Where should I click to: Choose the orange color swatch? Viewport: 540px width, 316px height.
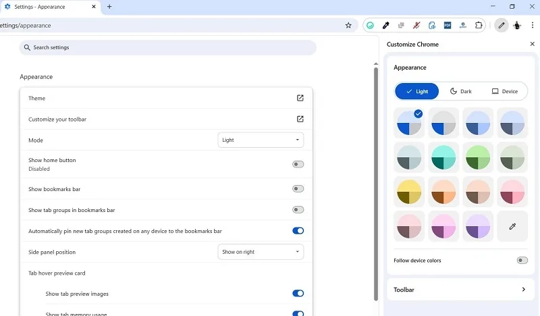443,192
